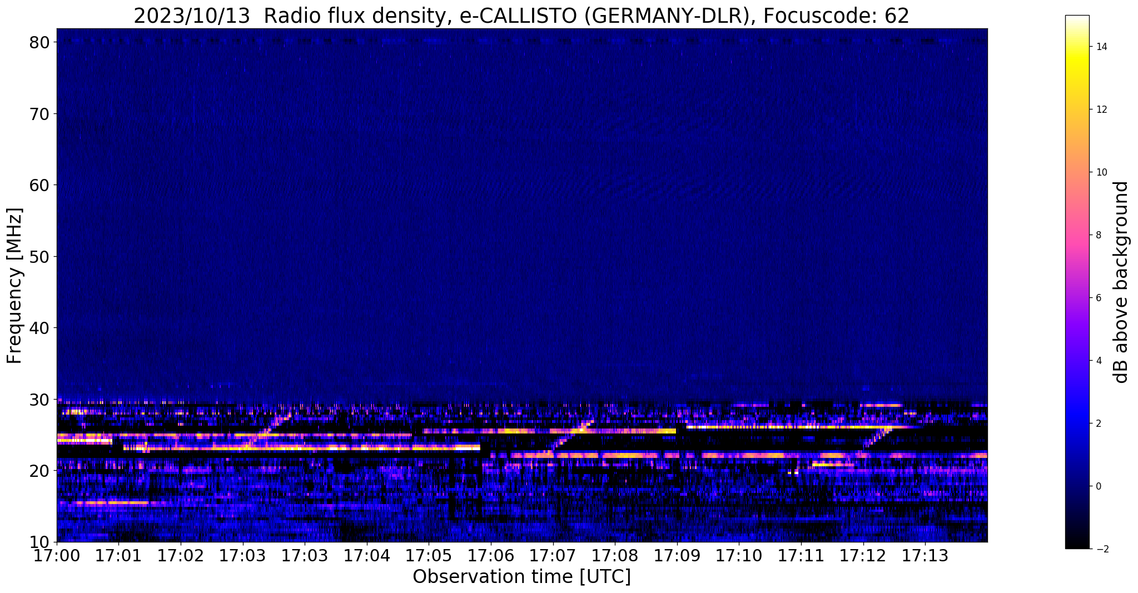1138x593 pixels.
Task: Select the 17:12 time tick label
Action: point(863,556)
